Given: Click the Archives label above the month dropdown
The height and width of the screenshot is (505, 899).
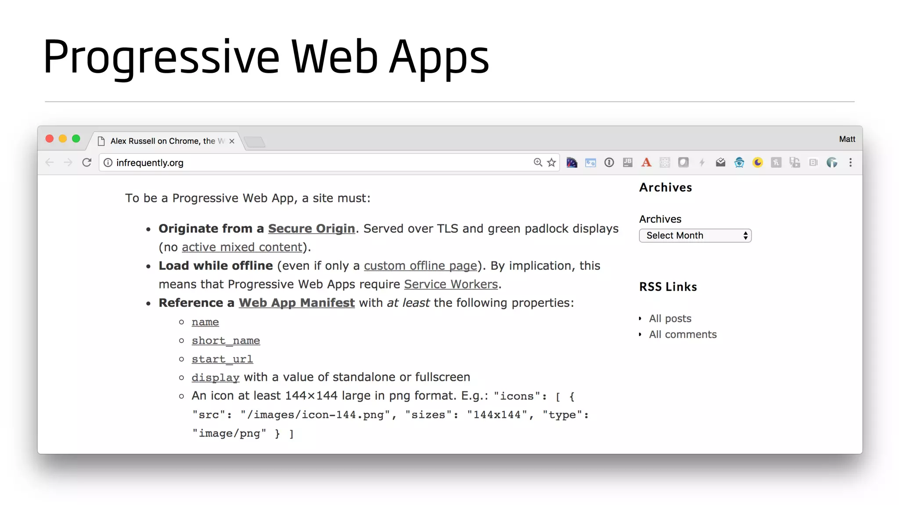Looking at the screenshot, I should click(x=660, y=219).
